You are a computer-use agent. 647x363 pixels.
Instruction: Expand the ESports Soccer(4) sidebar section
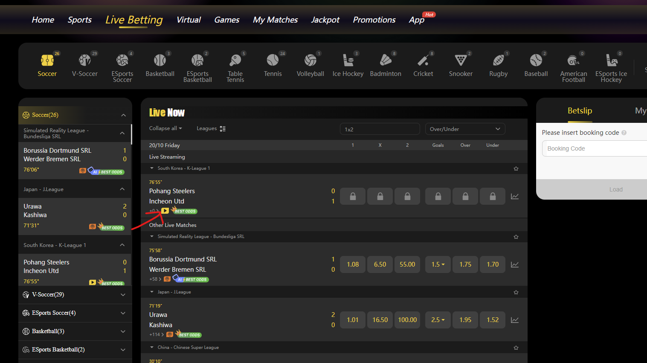pyautogui.click(x=123, y=313)
